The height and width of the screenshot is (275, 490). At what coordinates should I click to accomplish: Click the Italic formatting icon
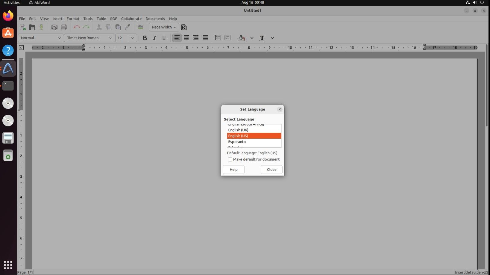click(x=154, y=38)
